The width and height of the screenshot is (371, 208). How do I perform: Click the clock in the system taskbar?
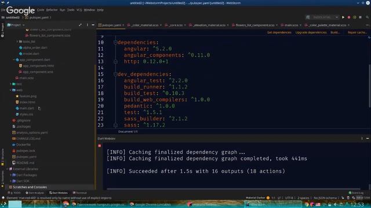[357, 205]
